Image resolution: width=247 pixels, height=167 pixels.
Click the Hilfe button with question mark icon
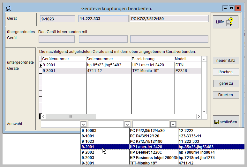[226, 22]
